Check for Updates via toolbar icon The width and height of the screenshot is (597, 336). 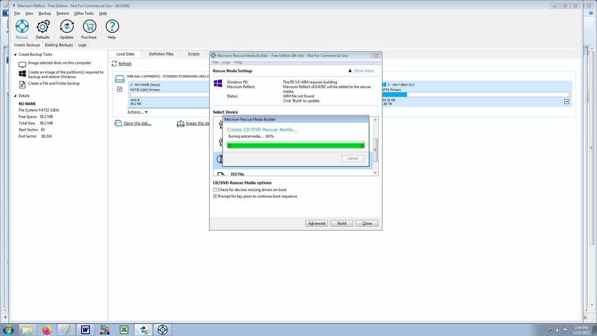click(x=67, y=27)
